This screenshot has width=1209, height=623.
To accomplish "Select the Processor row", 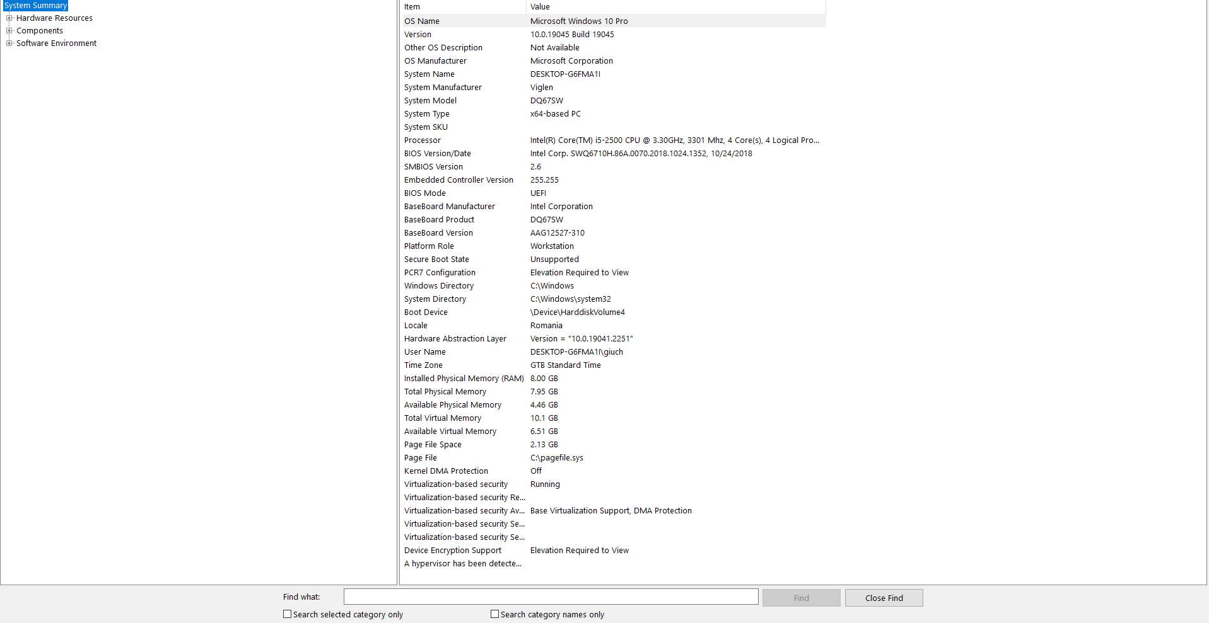I will 614,140.
